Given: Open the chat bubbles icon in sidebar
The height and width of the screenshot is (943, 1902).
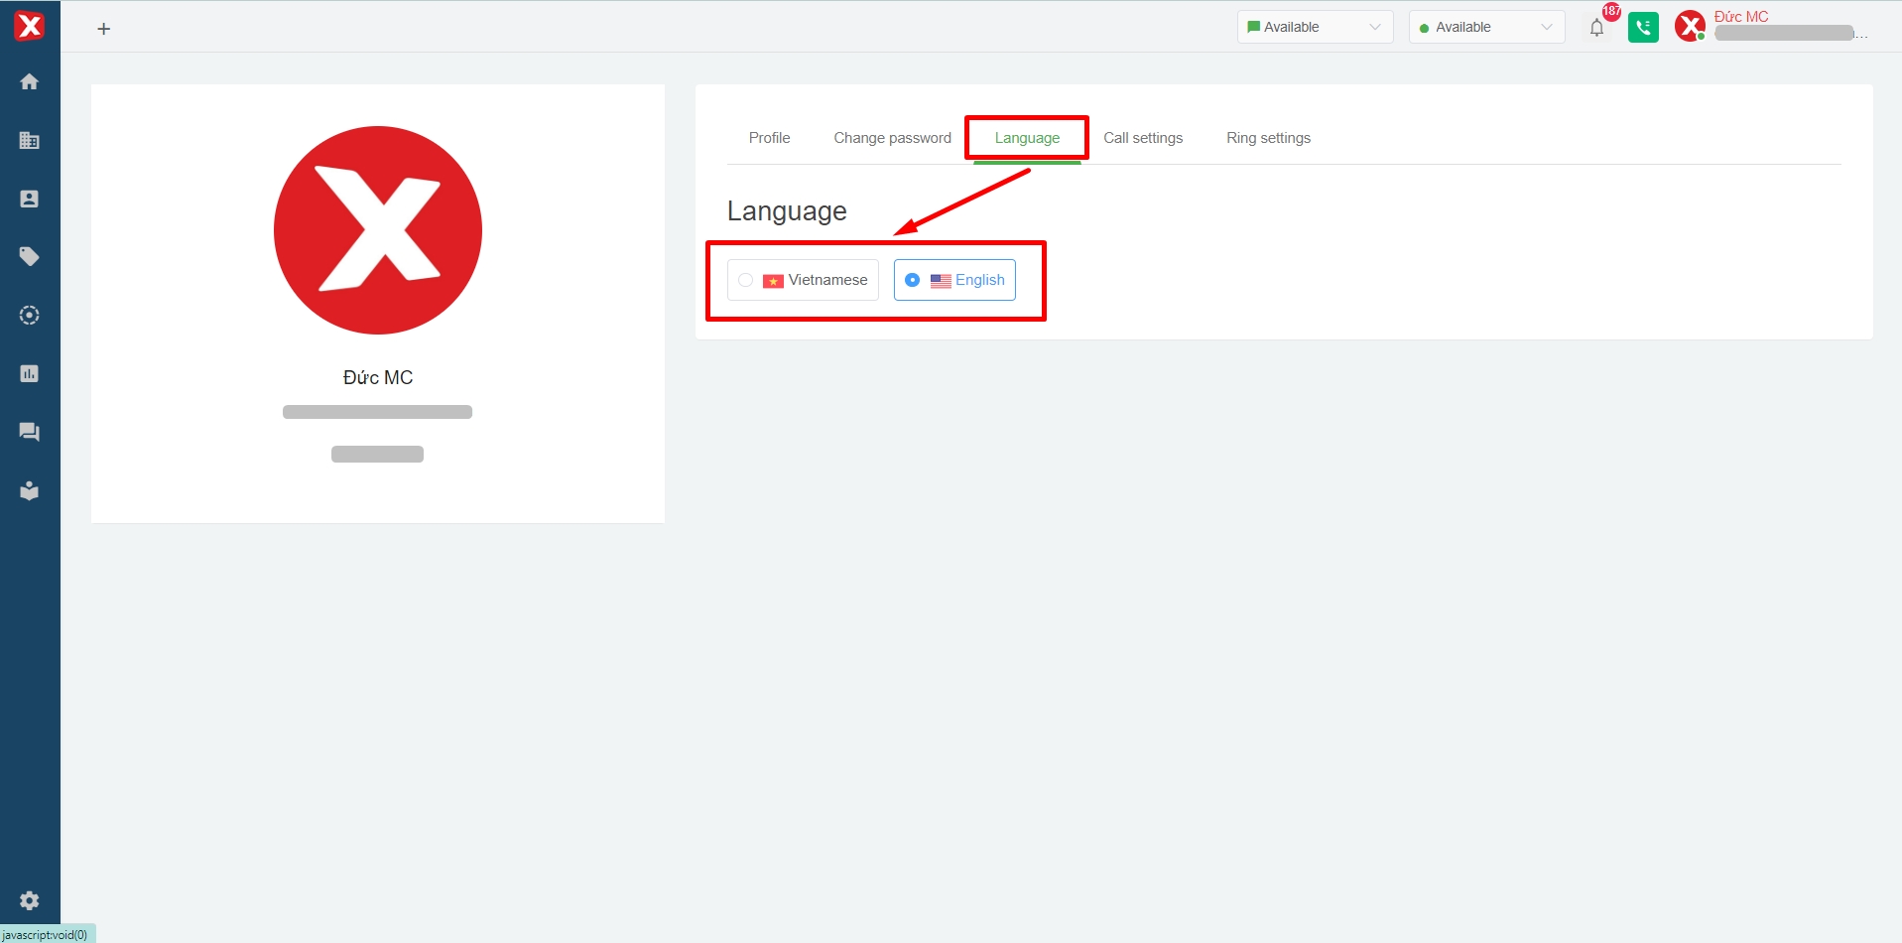Looking at the screenshot, I should [30, 432].
